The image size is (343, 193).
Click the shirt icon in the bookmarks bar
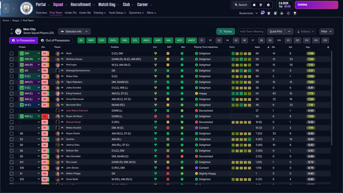[x=269, y=13]
